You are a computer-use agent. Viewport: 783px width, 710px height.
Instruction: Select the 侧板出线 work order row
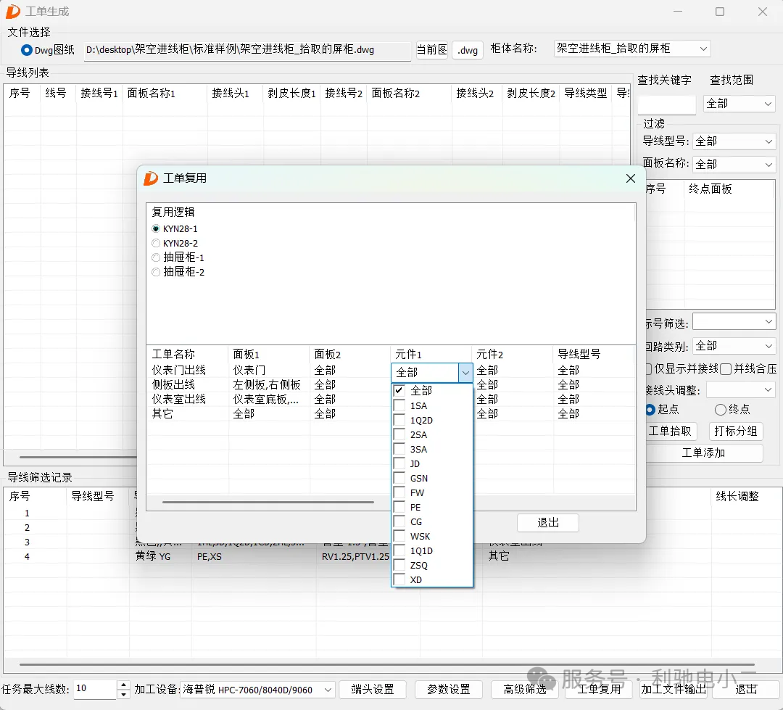pyautogui.click(x=173, y=384)
